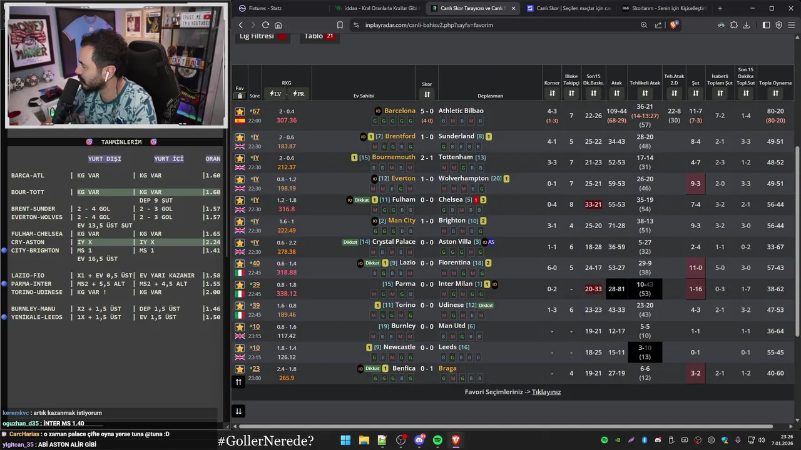Toggle favorite star for Barcelona match

coord(240,112)
